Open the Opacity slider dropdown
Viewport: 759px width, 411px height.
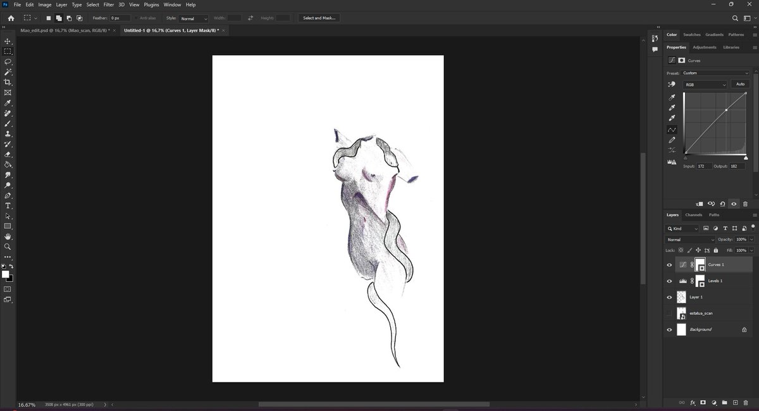coord(752,240)
